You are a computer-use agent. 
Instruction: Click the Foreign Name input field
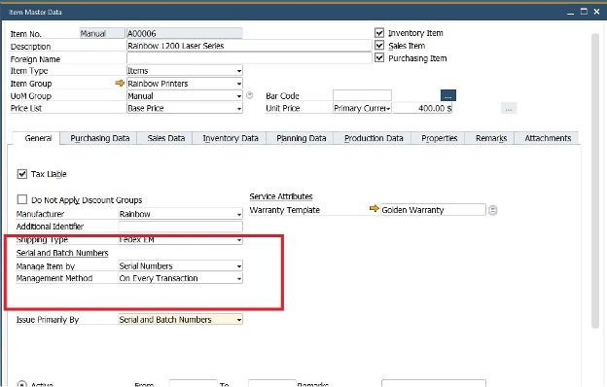(249, 58)
